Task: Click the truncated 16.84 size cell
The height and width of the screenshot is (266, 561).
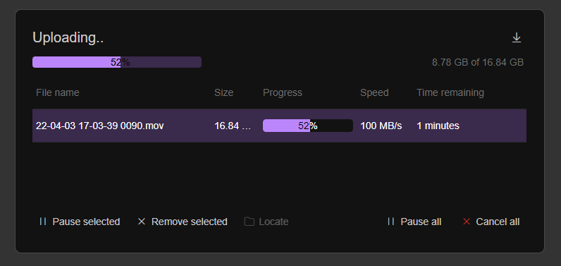Action: tap(233, 126)
